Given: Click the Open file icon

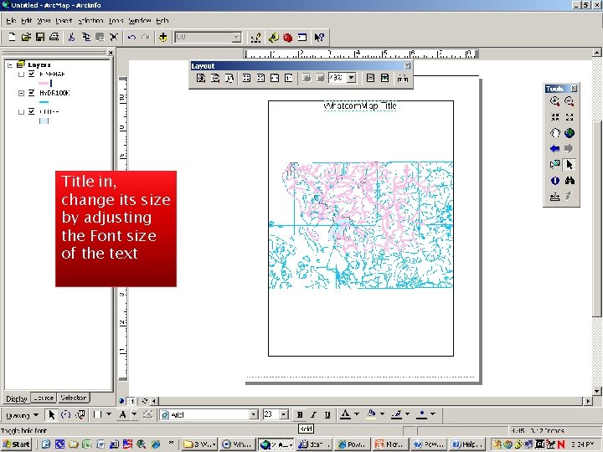Looking at the screenshot, I should pos(26,37).
